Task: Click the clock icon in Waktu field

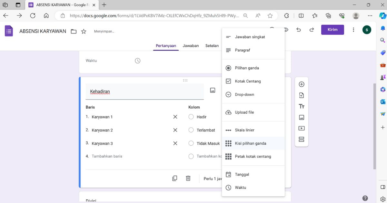Action: pos(138,61)
